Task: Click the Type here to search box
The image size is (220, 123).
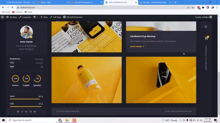Action: pos(31,120)
